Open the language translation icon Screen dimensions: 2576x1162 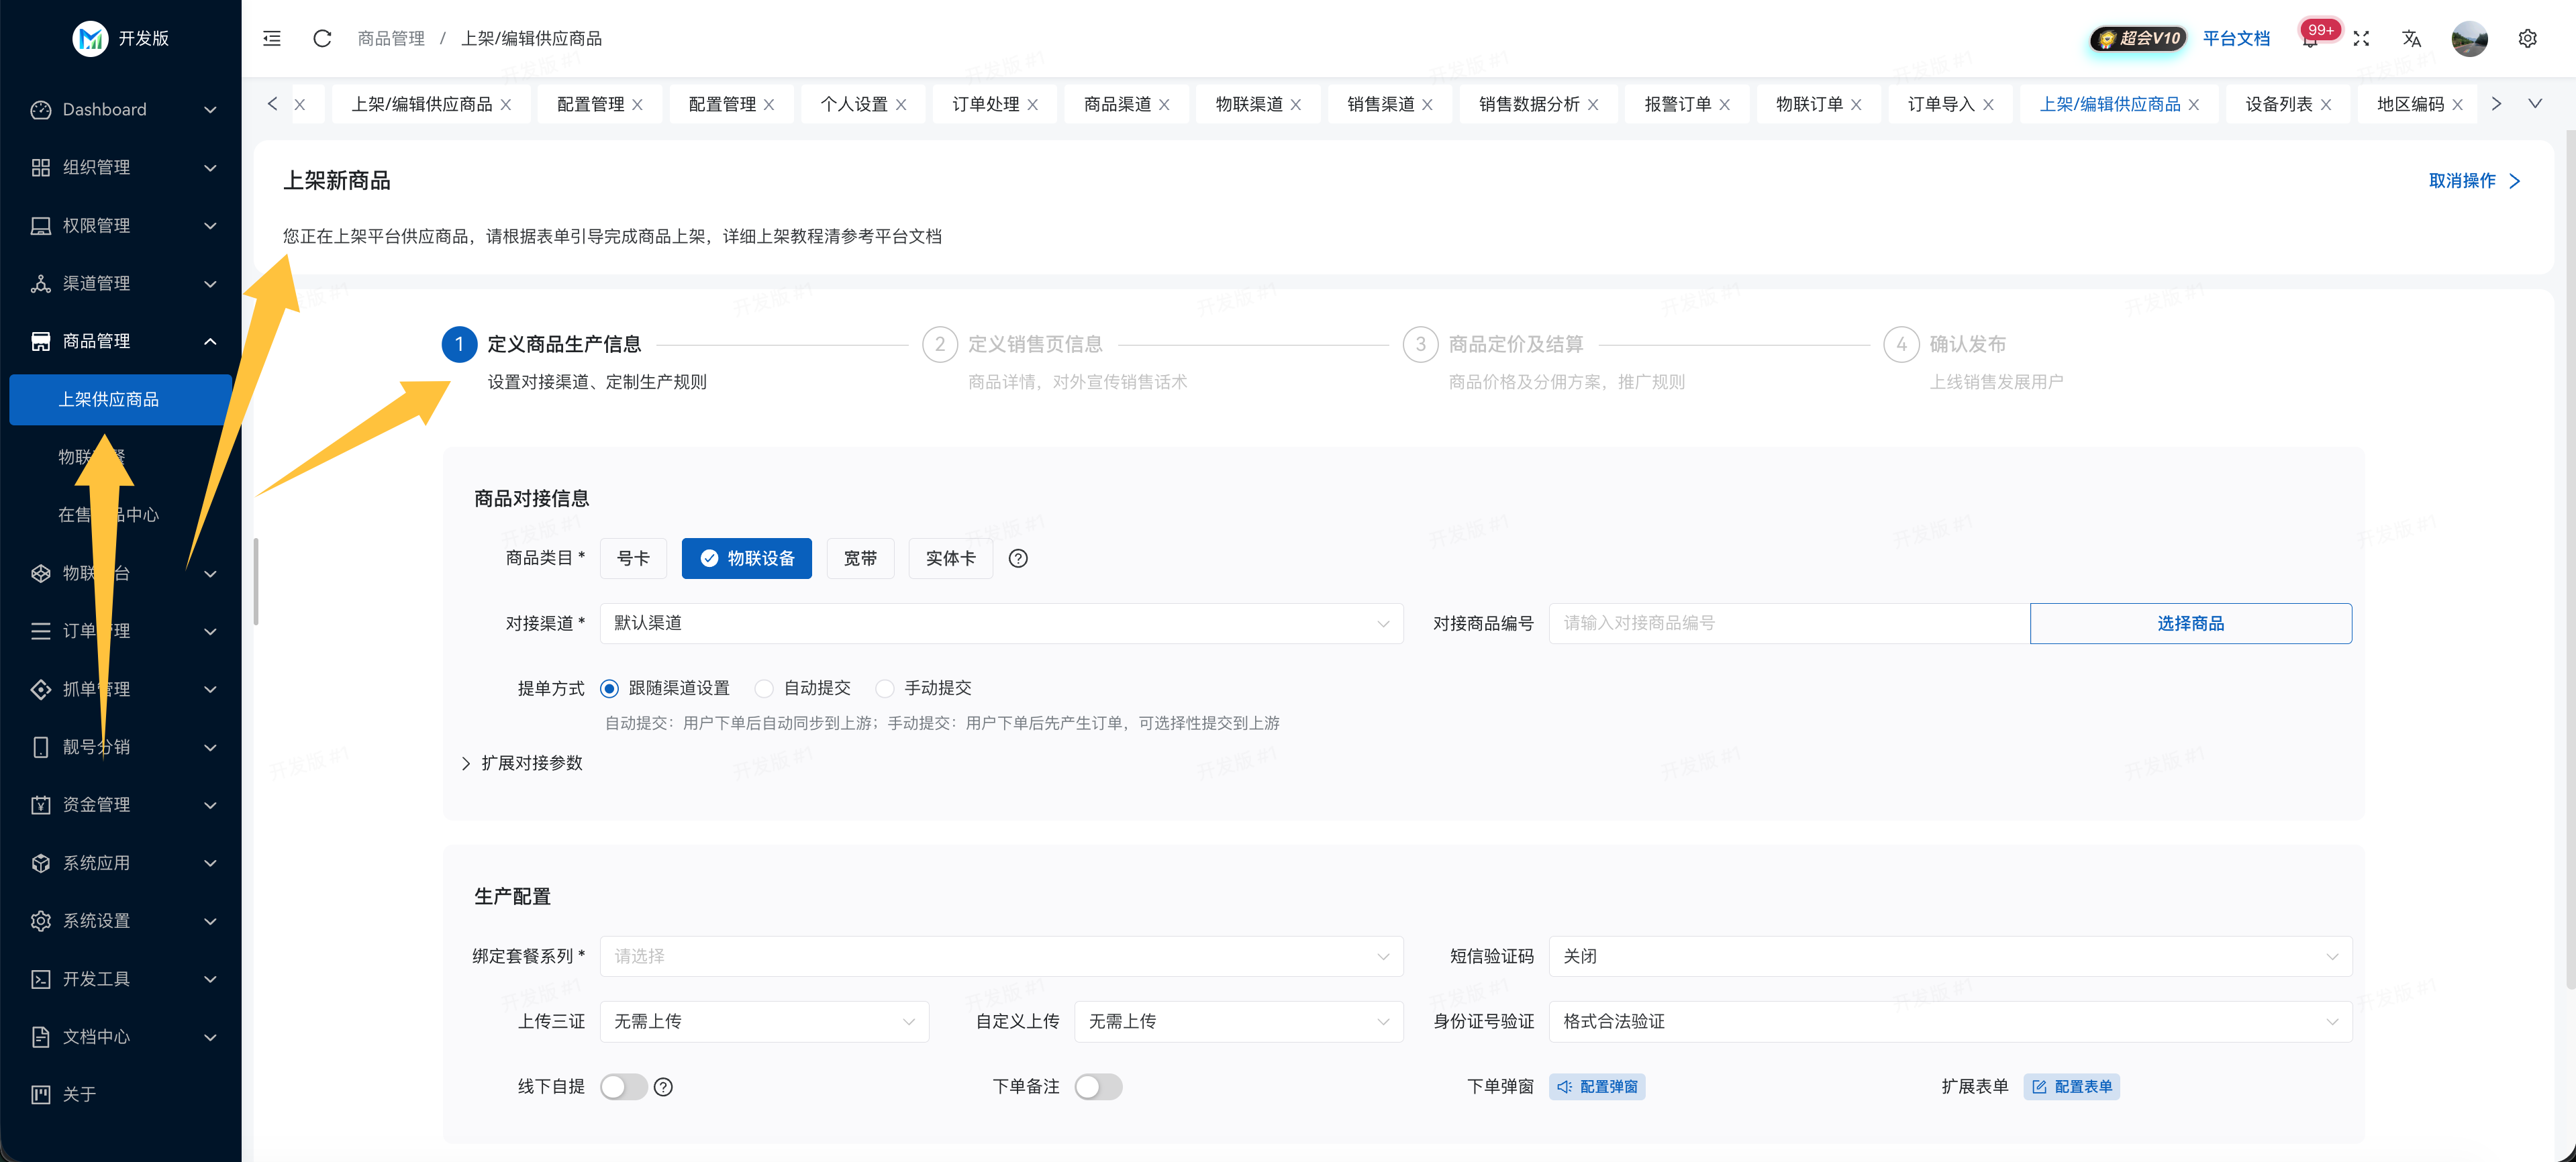tap(2411, 38)
